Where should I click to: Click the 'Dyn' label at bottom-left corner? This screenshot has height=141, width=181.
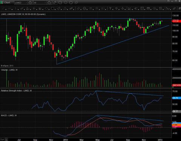click(2, 139)
